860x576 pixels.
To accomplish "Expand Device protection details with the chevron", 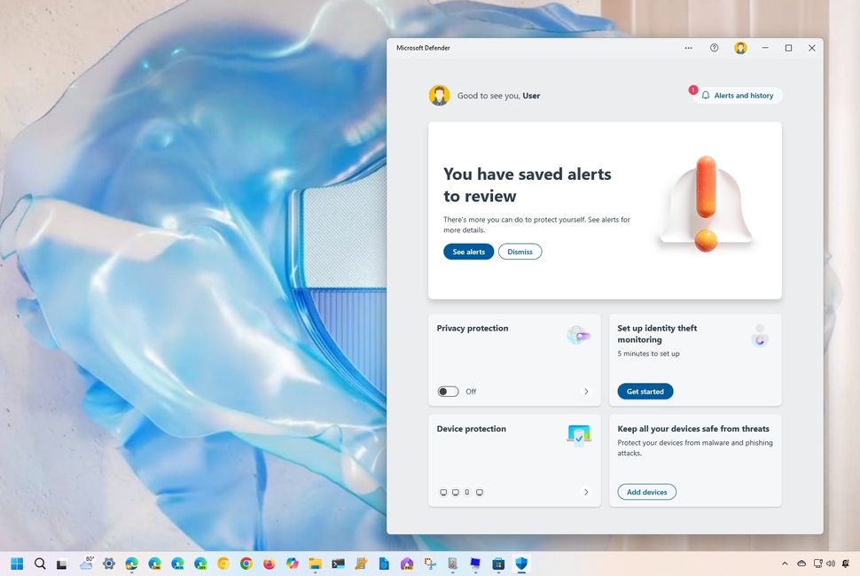I will tap(586, 492).
